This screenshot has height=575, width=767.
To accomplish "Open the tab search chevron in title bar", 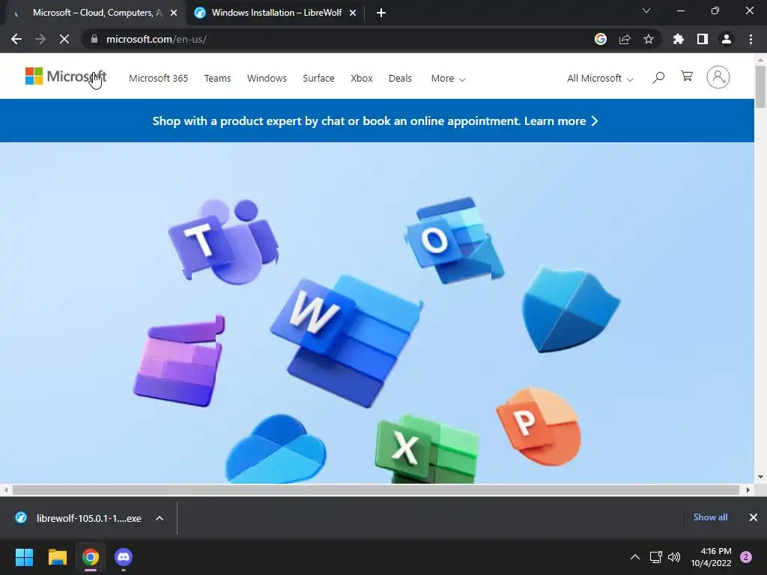I will pos(646,10).
